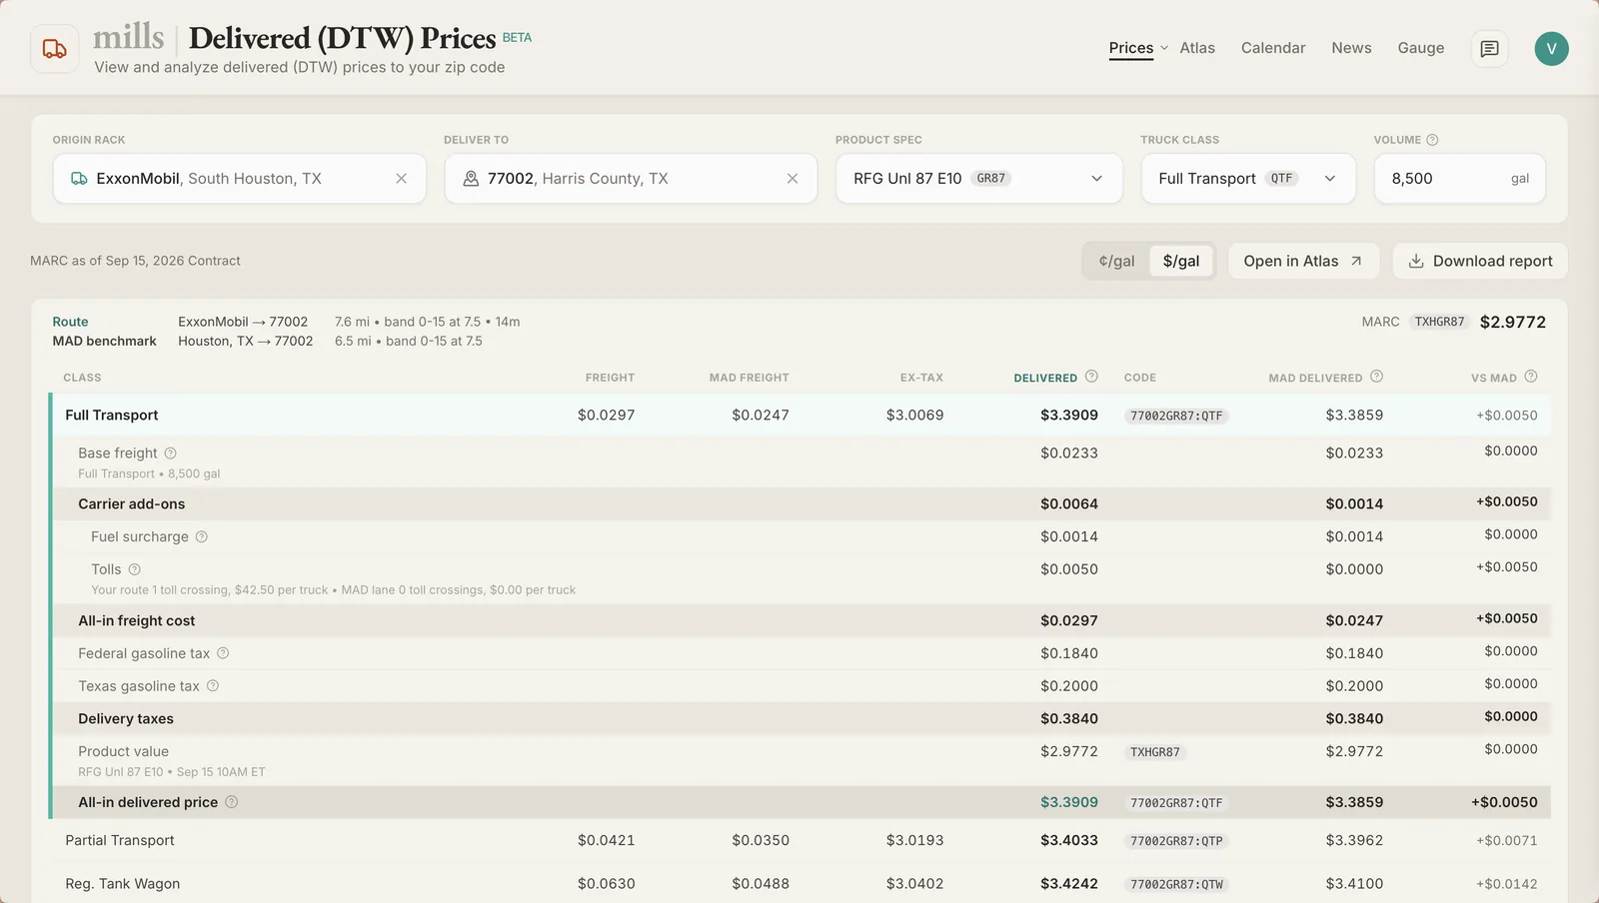The height and width of the screenshot is (903, 1599).
Task: Collapse the Full Transport row
Action: click(800, 416)
